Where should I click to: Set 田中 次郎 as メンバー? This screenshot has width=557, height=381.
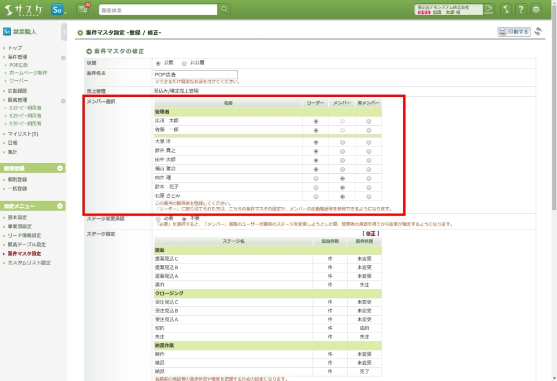(342, 160)
